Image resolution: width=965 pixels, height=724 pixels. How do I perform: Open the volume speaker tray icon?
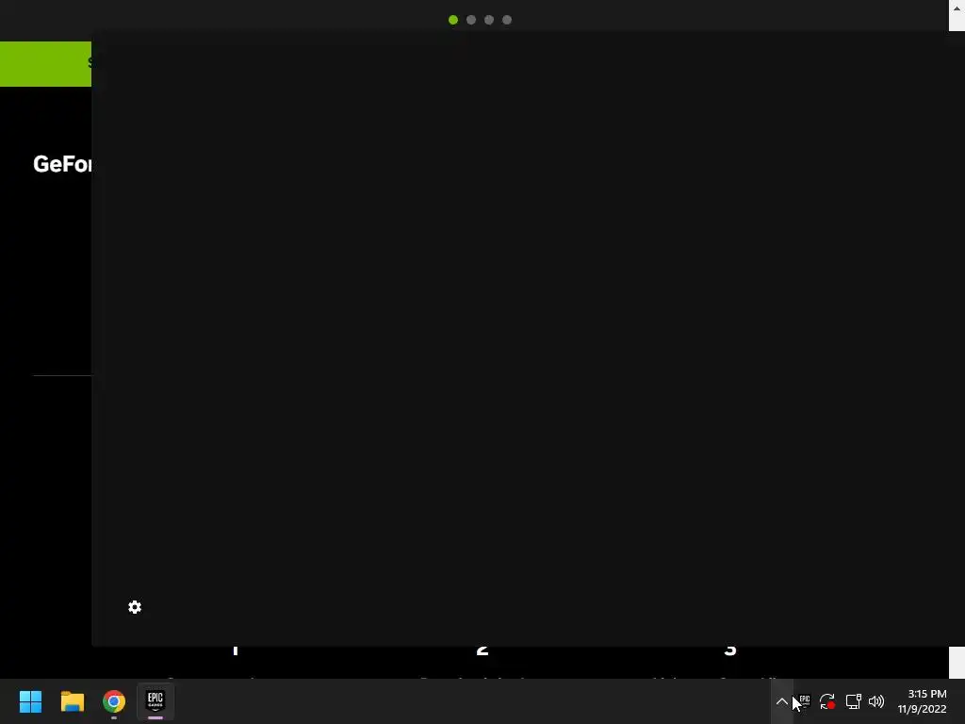pos(876,701)
